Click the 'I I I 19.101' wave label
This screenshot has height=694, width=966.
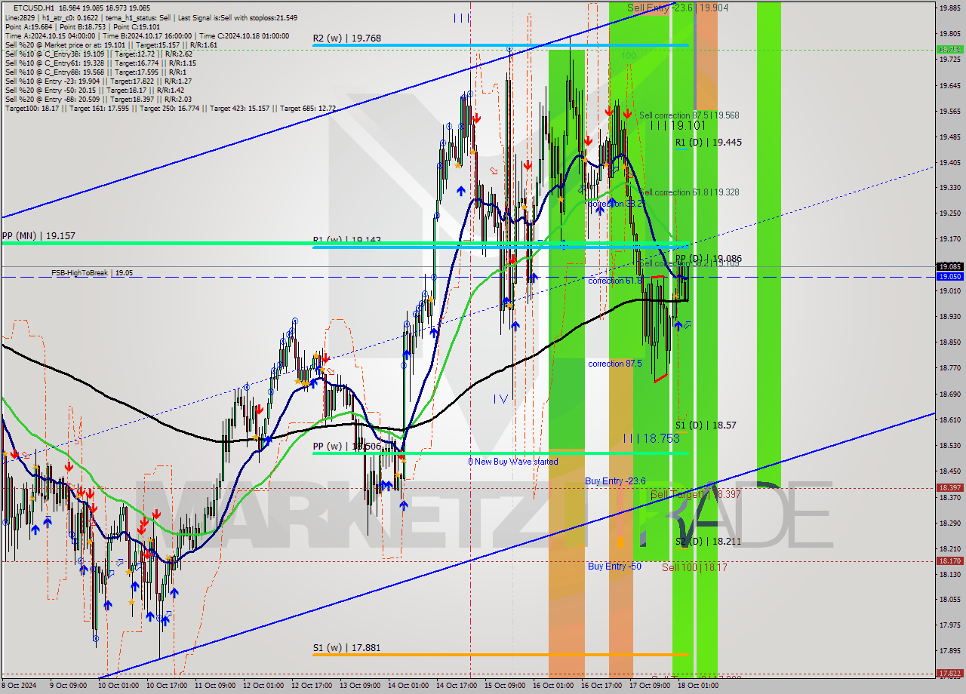click(678, 126)
